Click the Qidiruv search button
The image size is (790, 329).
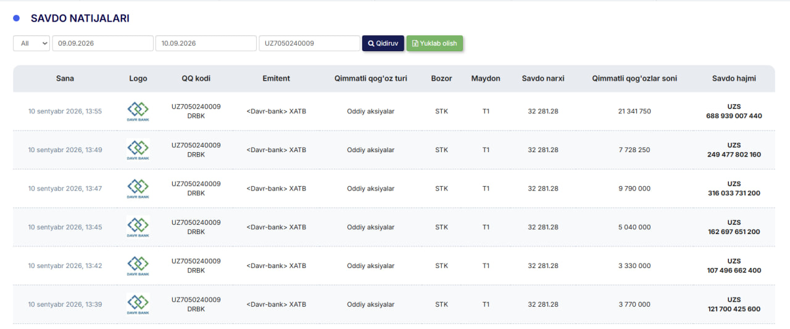coord(383,43)
